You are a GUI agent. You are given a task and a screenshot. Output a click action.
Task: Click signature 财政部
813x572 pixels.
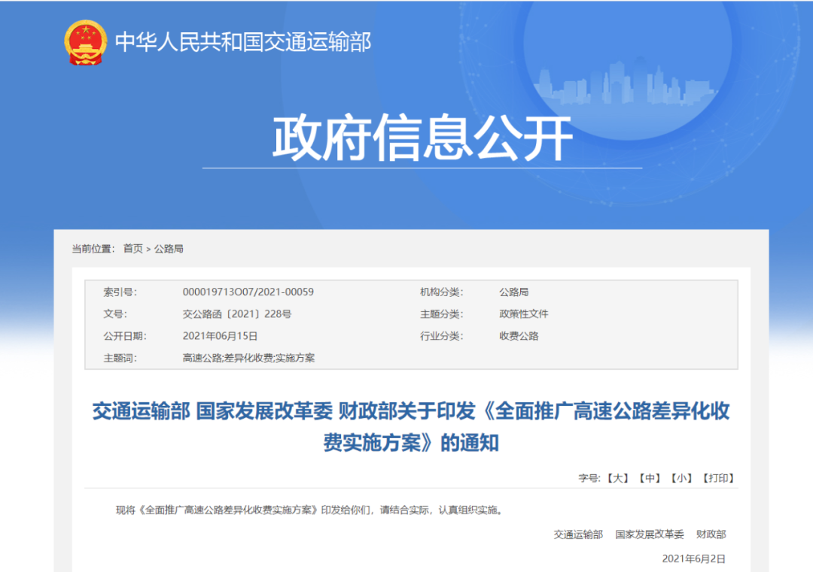pyautogui.click(x=711, y=534)
